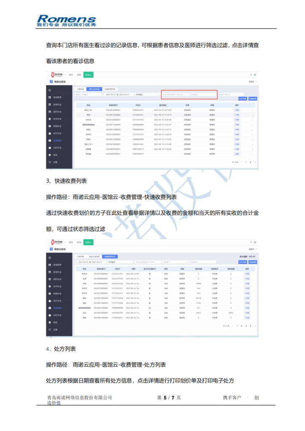The height and width of the screenshot is (431, 305).
Task: Click 报表 icon in lower screenshot sidebar
Action: (50, 322)
